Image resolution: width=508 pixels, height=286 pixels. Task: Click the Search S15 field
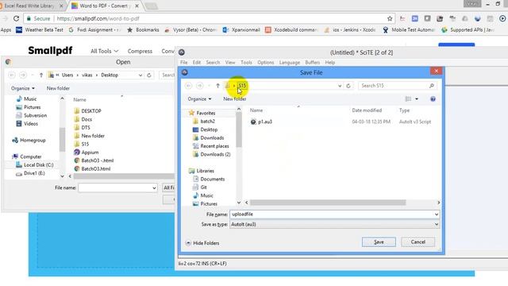[397, 86]
